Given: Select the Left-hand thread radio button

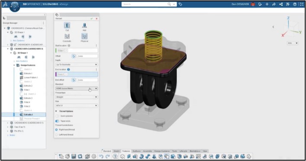Looking at the screenshot, I should [x=56, y=135].
